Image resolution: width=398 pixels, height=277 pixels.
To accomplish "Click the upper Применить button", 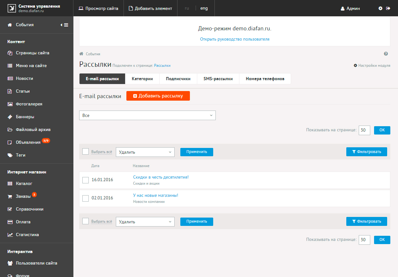I will [x=197, y=152].
